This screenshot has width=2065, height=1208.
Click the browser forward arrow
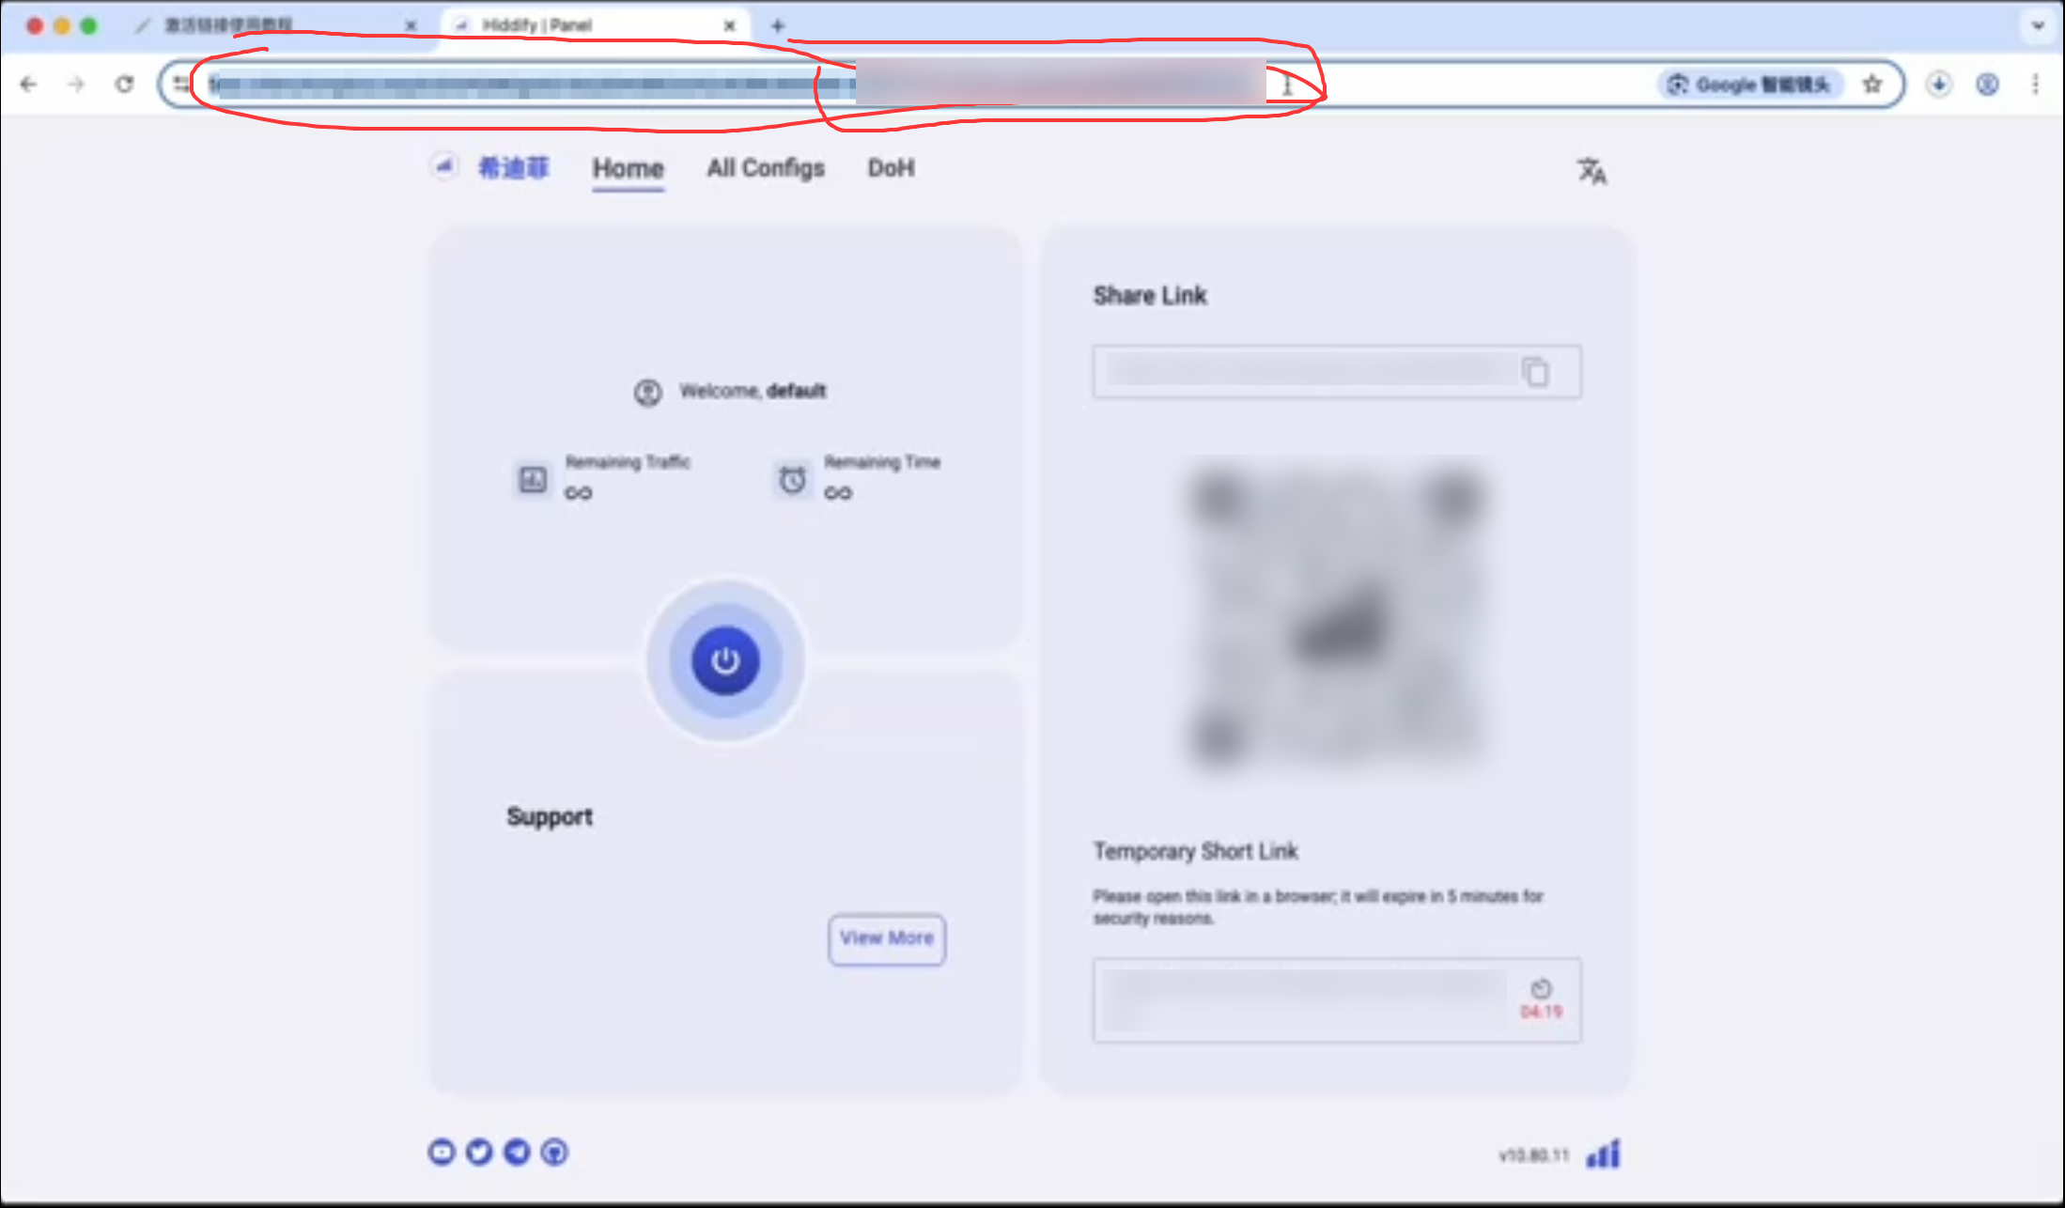click(76, 85)
